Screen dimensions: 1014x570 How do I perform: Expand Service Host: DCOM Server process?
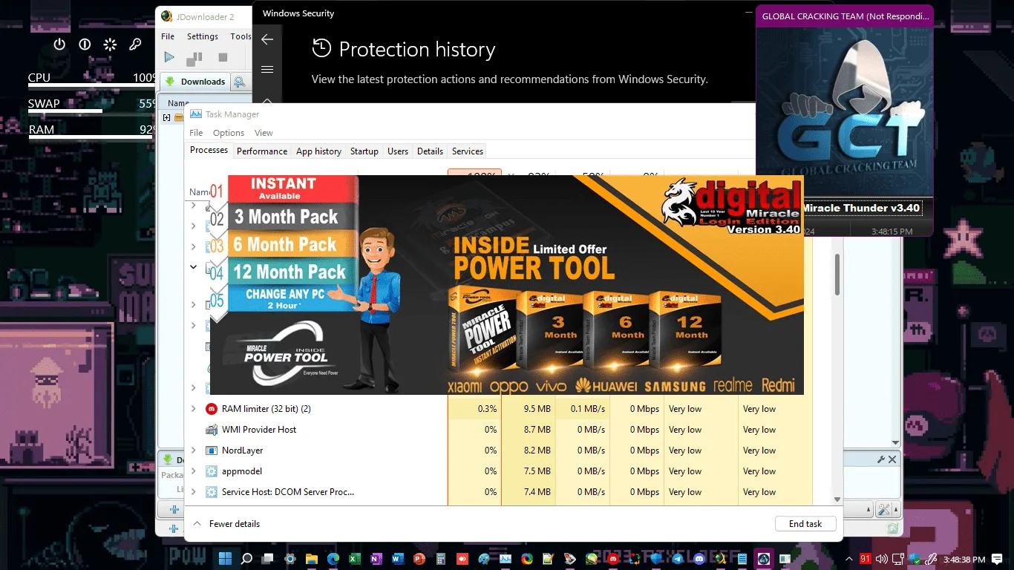(194, 492)
